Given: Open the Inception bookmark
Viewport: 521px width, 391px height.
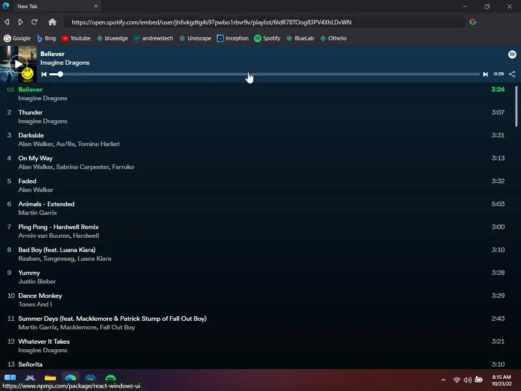Looking at the screenshot, I should pos(233,38).
